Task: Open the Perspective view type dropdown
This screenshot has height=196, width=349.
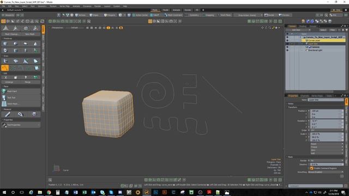Action: (x=57, y=28)
